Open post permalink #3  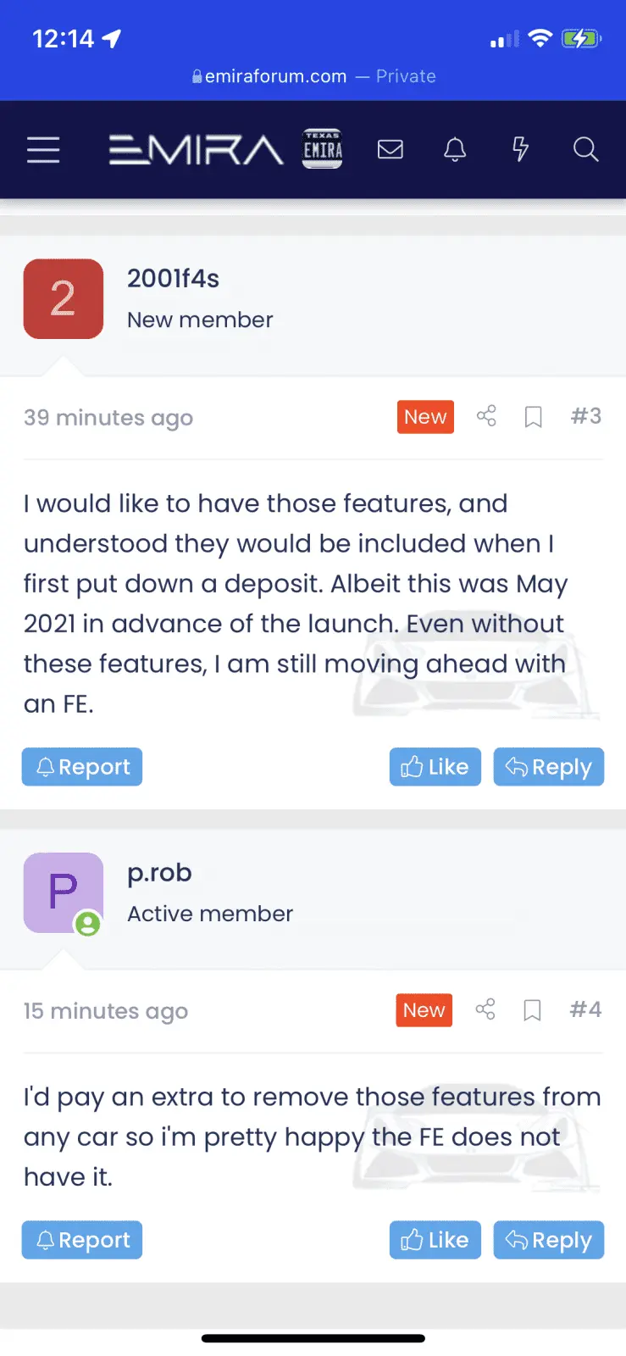[x=585, y=416]
